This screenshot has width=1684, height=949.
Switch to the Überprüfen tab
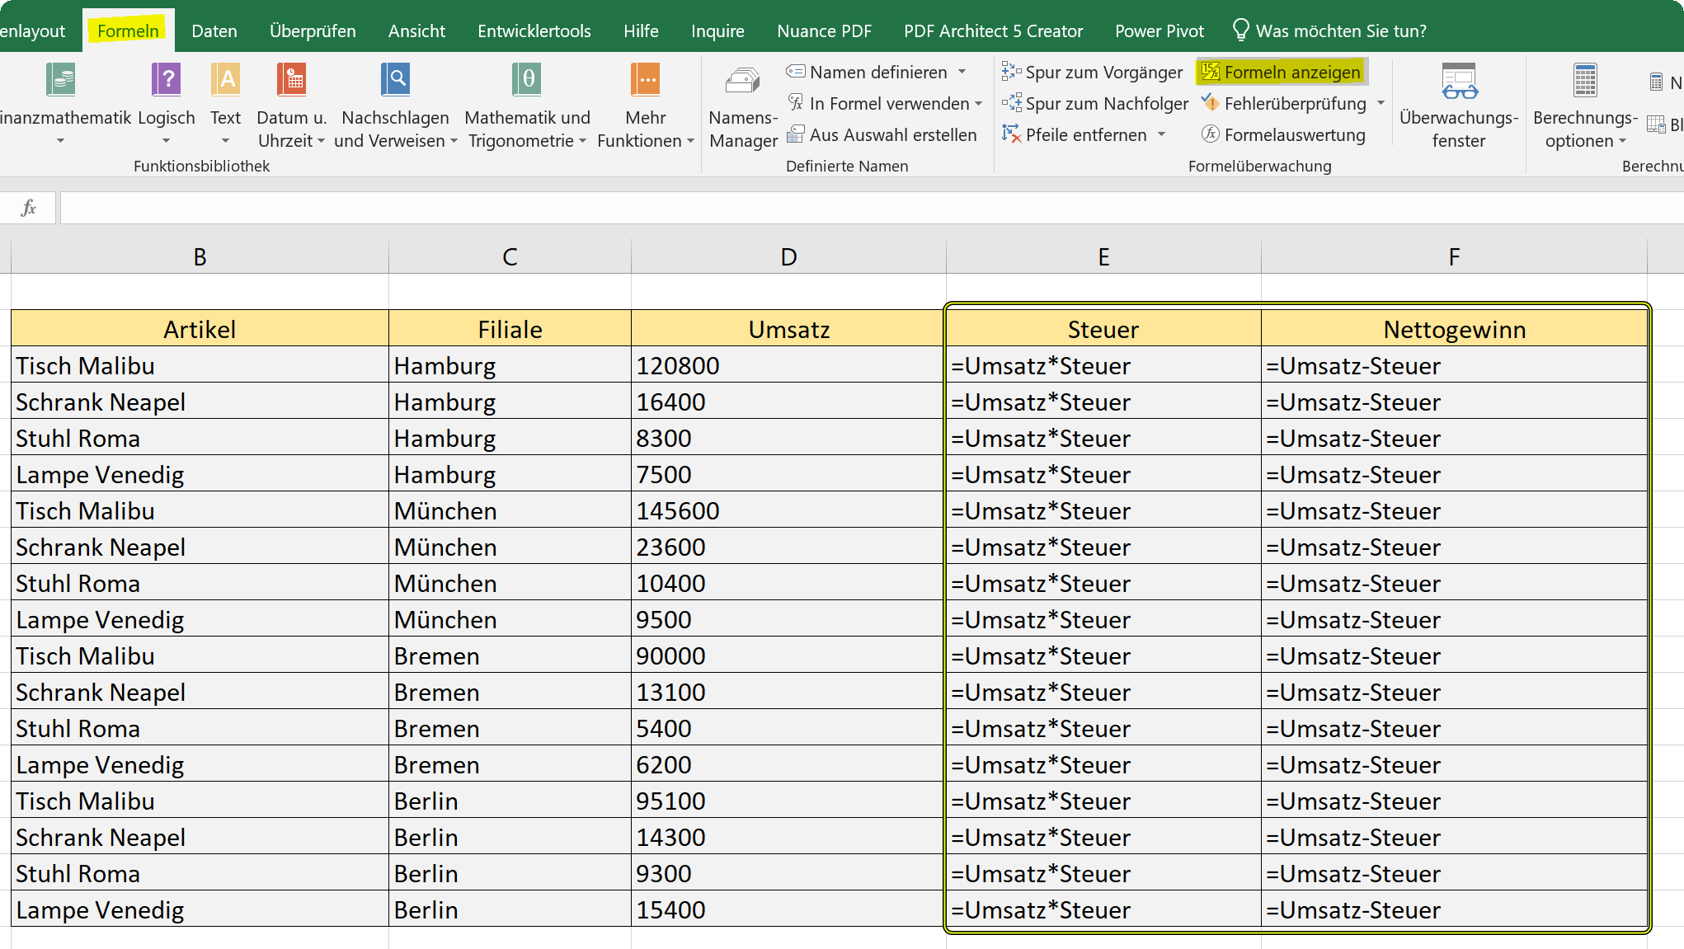click(x=313, y=31)
